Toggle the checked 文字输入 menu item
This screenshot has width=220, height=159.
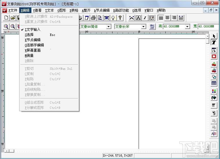[49, 30]
